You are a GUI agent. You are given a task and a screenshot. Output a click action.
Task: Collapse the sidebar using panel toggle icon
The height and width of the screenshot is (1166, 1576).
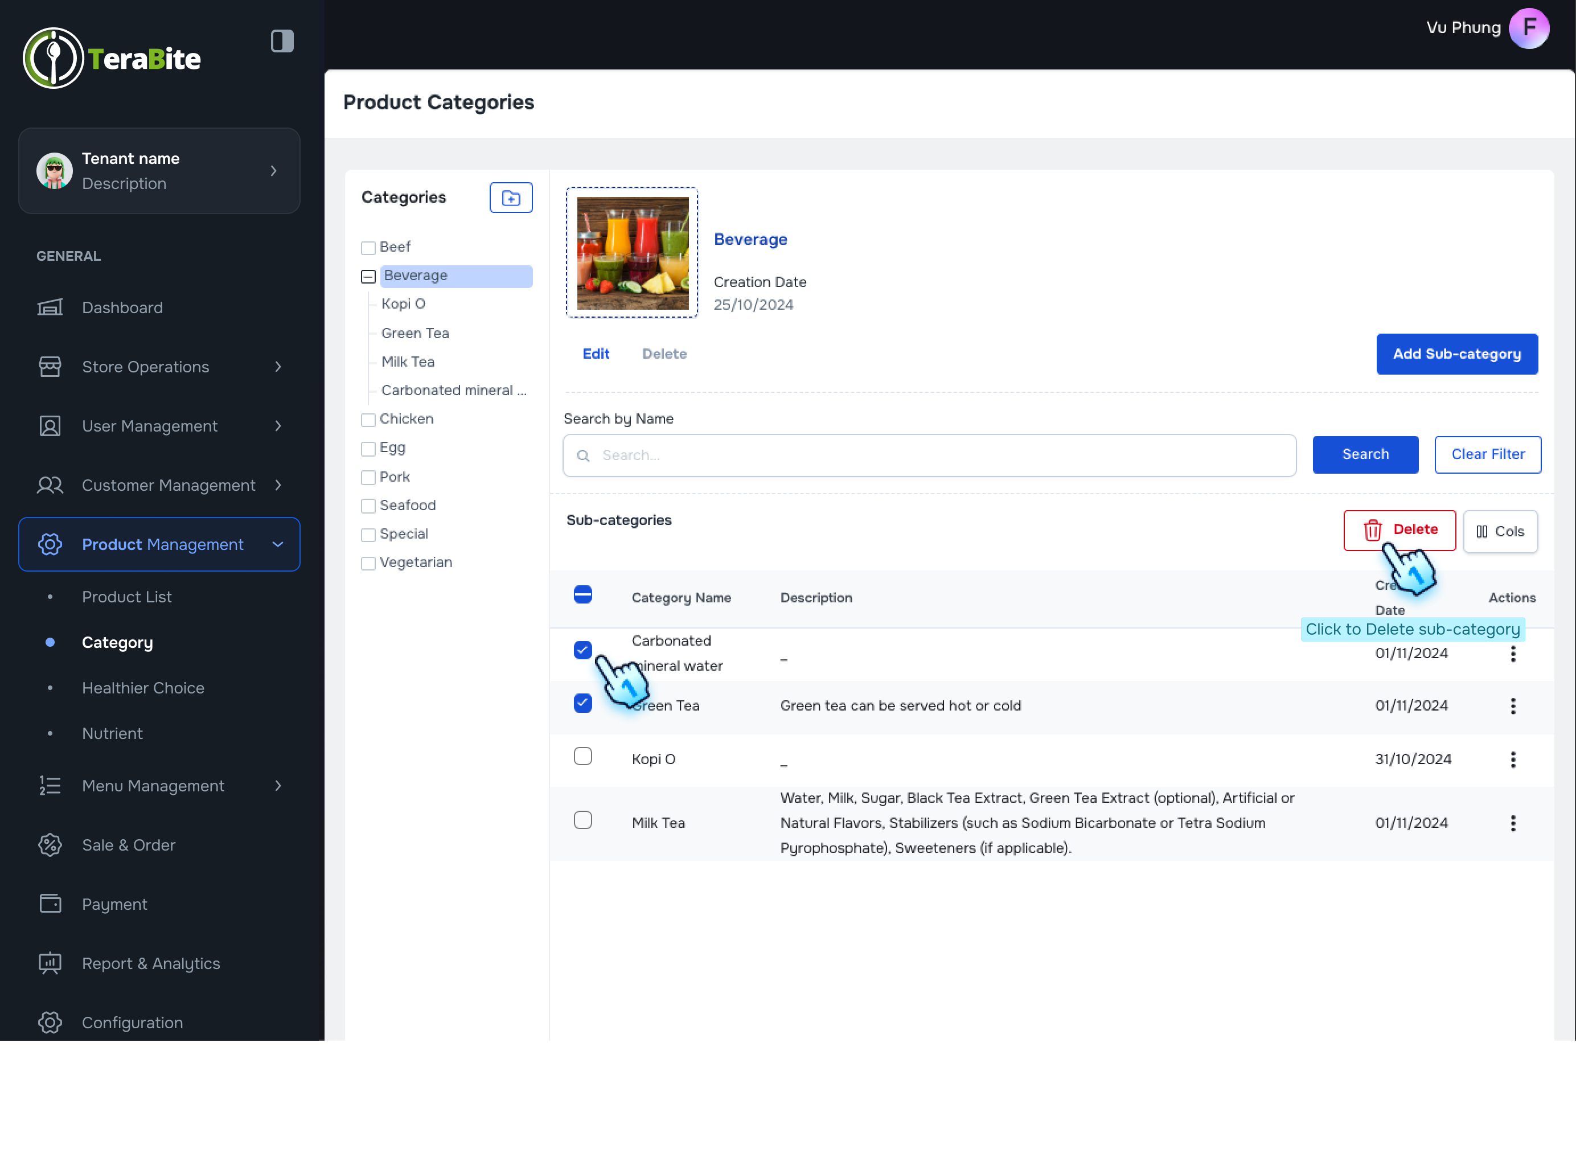(282, 41)
